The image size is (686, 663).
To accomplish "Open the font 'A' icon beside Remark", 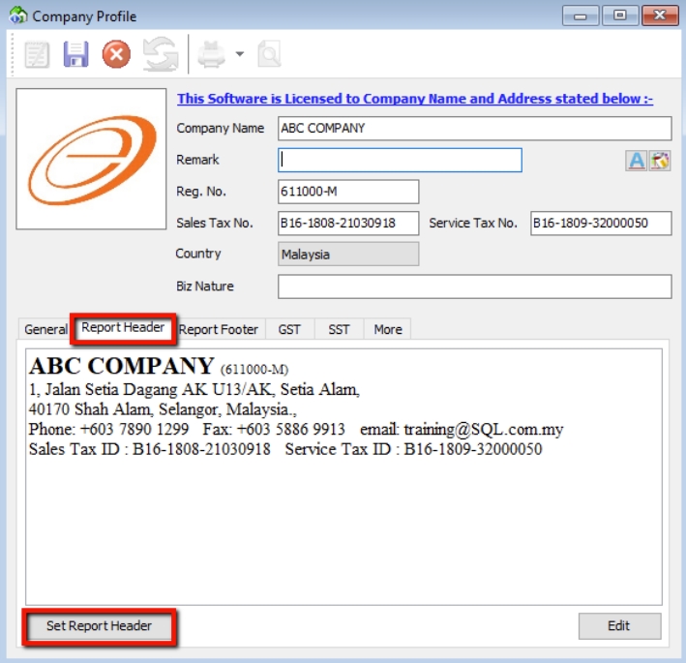I will tap(636, 161).
